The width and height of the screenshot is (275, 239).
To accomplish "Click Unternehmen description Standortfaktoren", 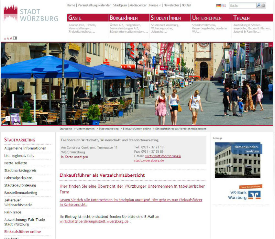I will 210,28.
